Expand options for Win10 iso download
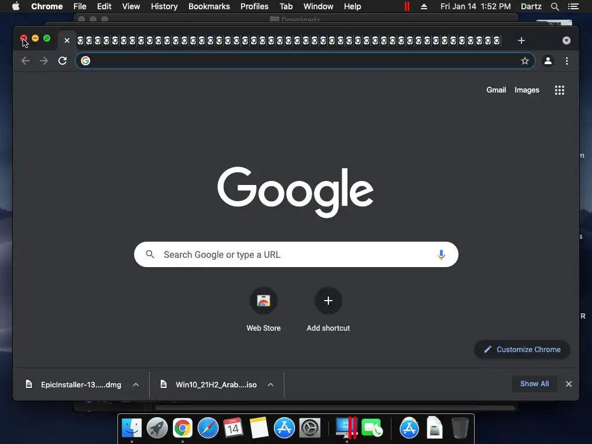 point(271,384)
